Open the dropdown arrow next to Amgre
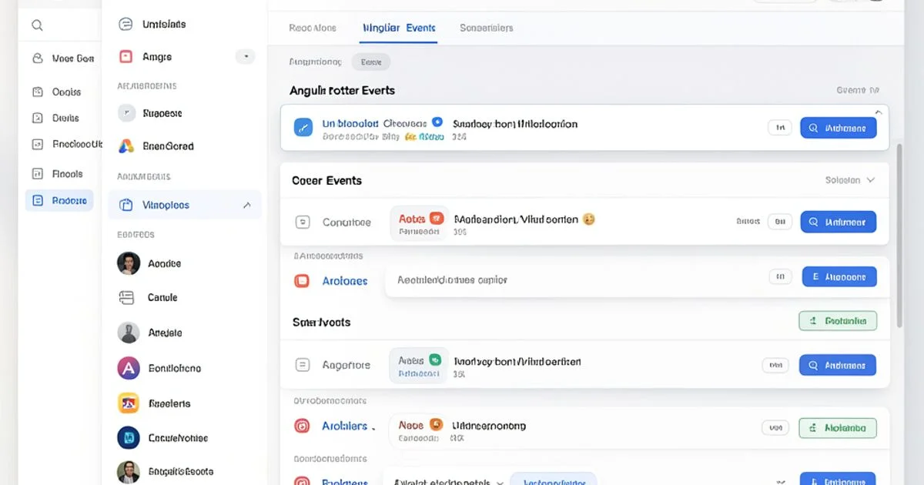This screenshot has width=924, height=485. 245,57
